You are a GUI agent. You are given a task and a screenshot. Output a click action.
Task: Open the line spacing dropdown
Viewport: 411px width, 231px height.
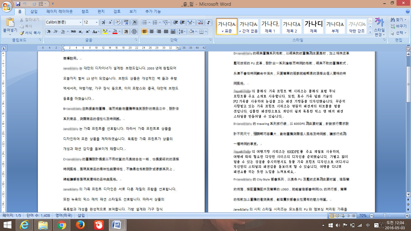click(182, 32)
